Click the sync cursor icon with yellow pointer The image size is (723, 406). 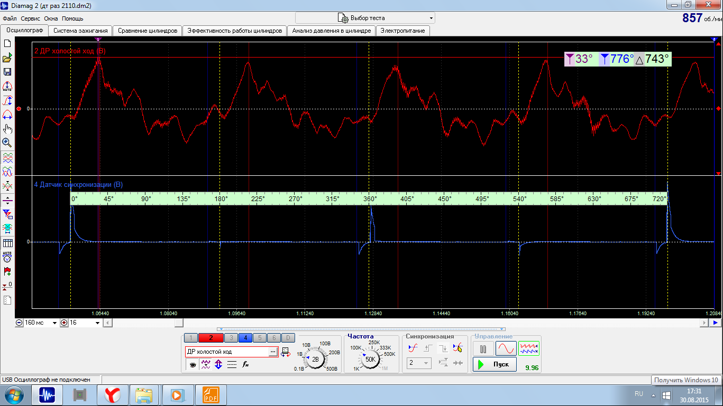(x=458, y=348)
